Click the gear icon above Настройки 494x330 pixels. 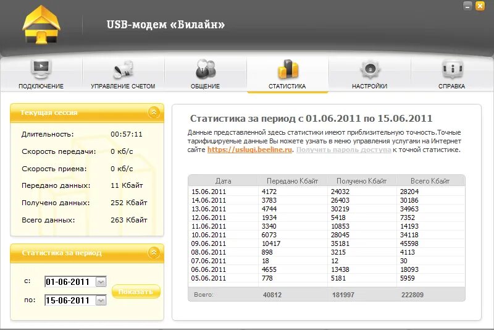370,69
